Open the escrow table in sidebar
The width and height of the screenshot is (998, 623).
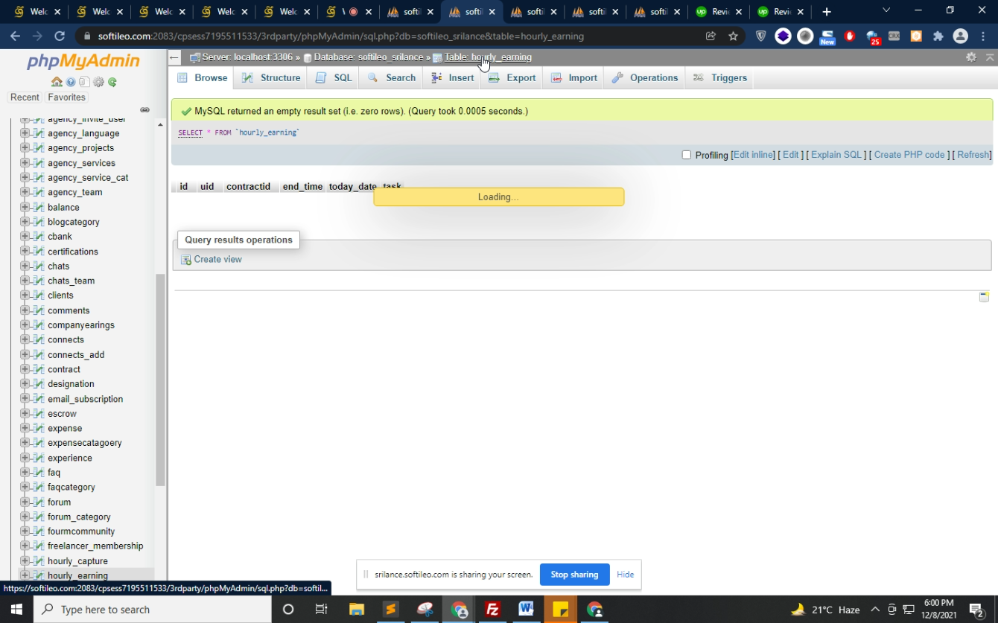coord(63,414)
